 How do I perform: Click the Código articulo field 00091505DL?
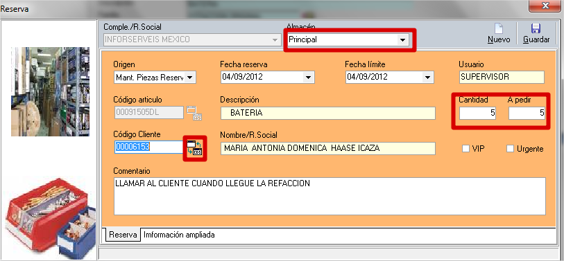coord(149,112)
